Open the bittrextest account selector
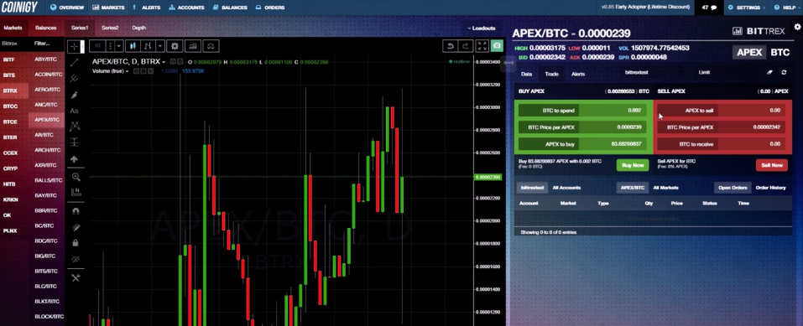 (x=637, y=73)
